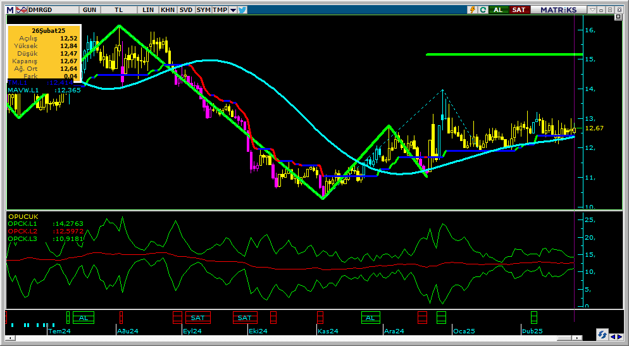Click the green signal box near Pub25

[534, 318]
